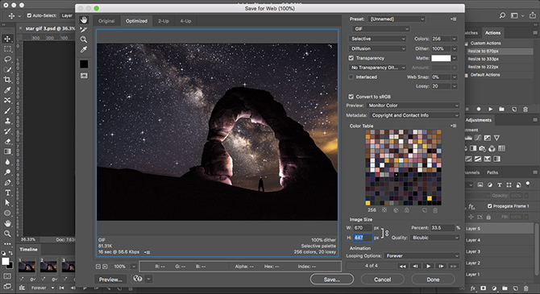Viewport: 540px width, 294px height.
Task: Enable the Interlaced checkbox
Action: 351,77
